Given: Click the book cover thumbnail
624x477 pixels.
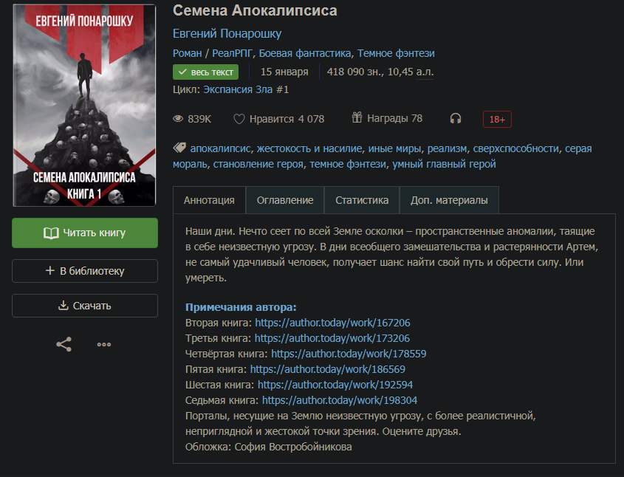Looking at the screenshot, I should [x=84, y=106].
